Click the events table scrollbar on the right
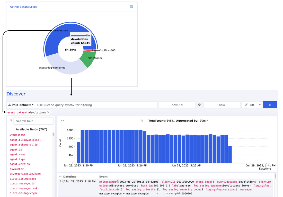The image size is (283, 197). click(x=276, y=176)
